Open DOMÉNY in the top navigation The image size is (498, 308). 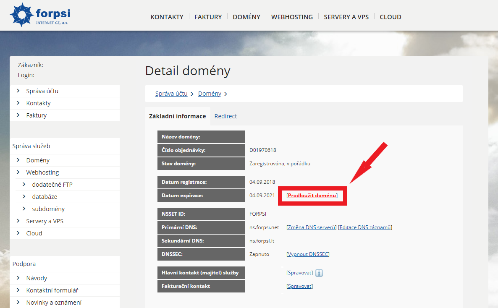(x=246, y=17)
